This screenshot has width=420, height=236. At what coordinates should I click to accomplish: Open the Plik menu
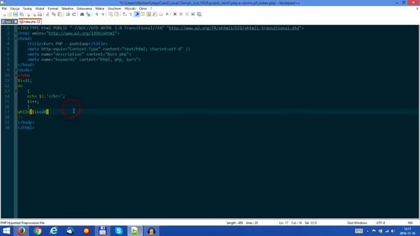point(5,9)
